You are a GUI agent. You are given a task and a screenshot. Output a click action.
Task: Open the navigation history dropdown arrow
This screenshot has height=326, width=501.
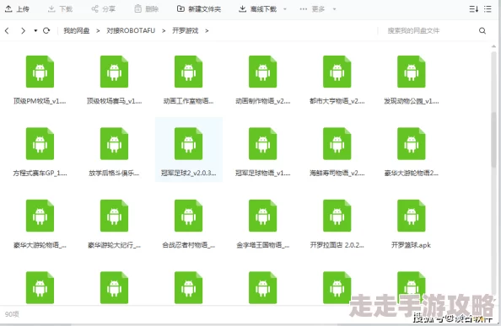coord(35,30)
